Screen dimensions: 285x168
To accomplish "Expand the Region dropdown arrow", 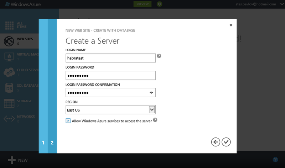I will [152, 110].
